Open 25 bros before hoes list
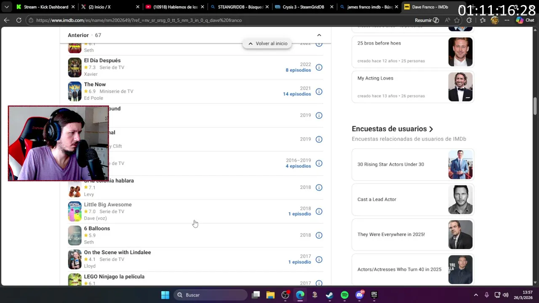 [x=413, y=52]
